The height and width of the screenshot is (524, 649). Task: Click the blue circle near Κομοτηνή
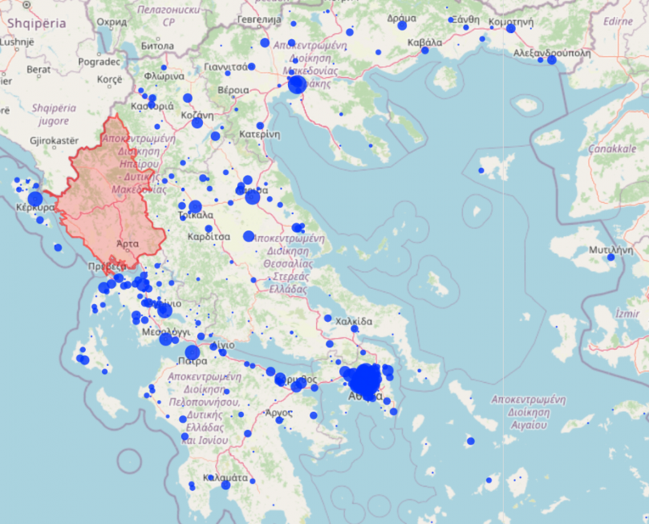tap(510, 28)
